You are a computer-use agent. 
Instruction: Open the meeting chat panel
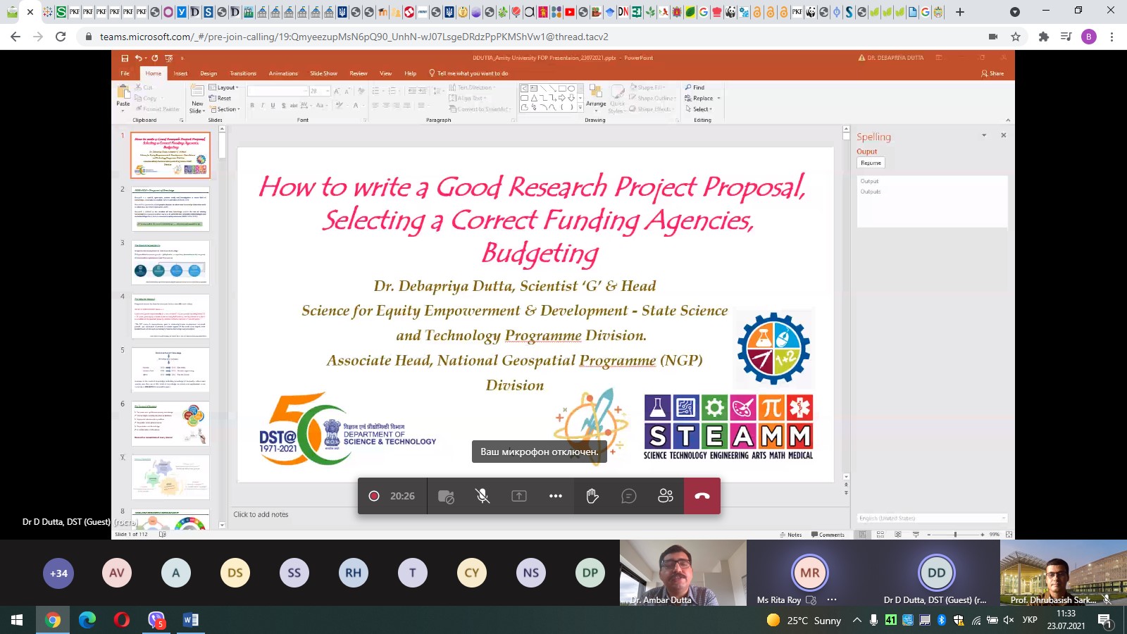pos(629,496)
